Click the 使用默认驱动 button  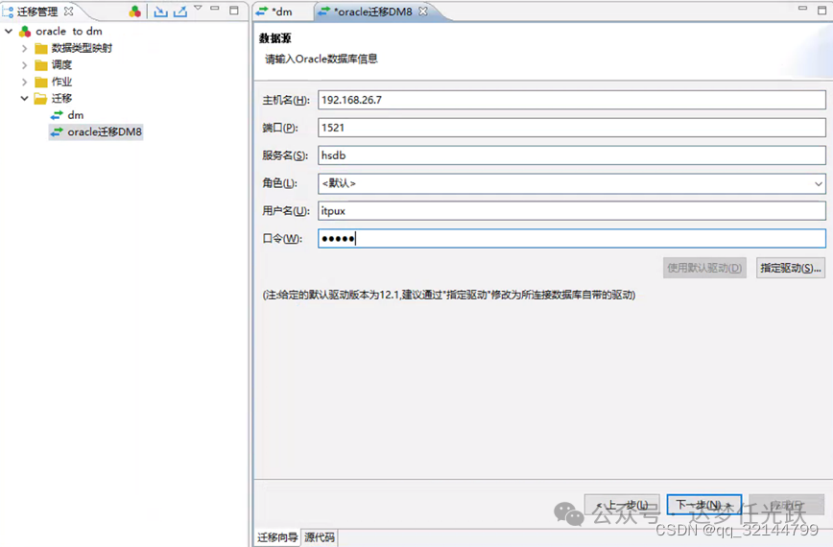704,268
